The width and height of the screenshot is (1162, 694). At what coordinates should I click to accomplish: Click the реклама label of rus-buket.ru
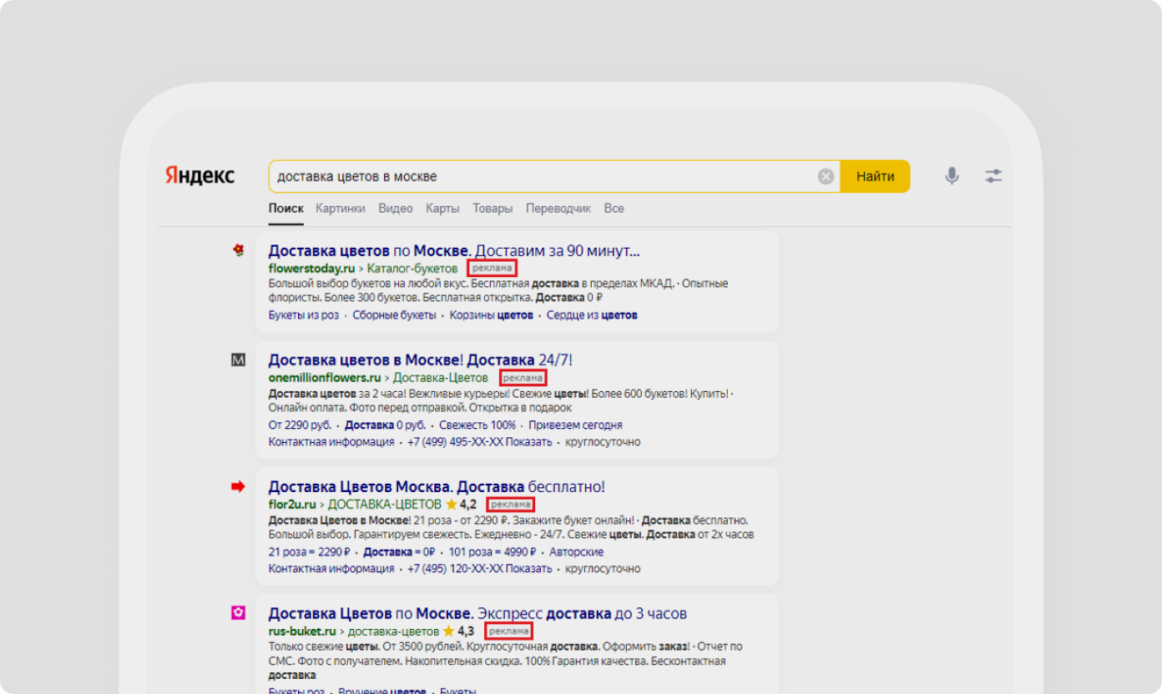tap(508, 631)
